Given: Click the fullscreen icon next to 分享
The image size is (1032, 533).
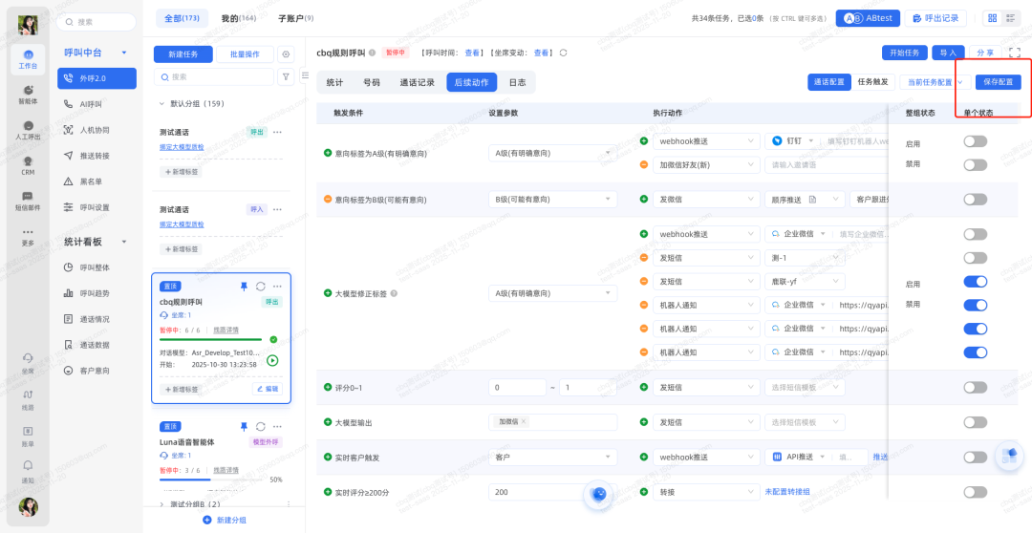Looking at the screenshot, I should (1015, 53).
